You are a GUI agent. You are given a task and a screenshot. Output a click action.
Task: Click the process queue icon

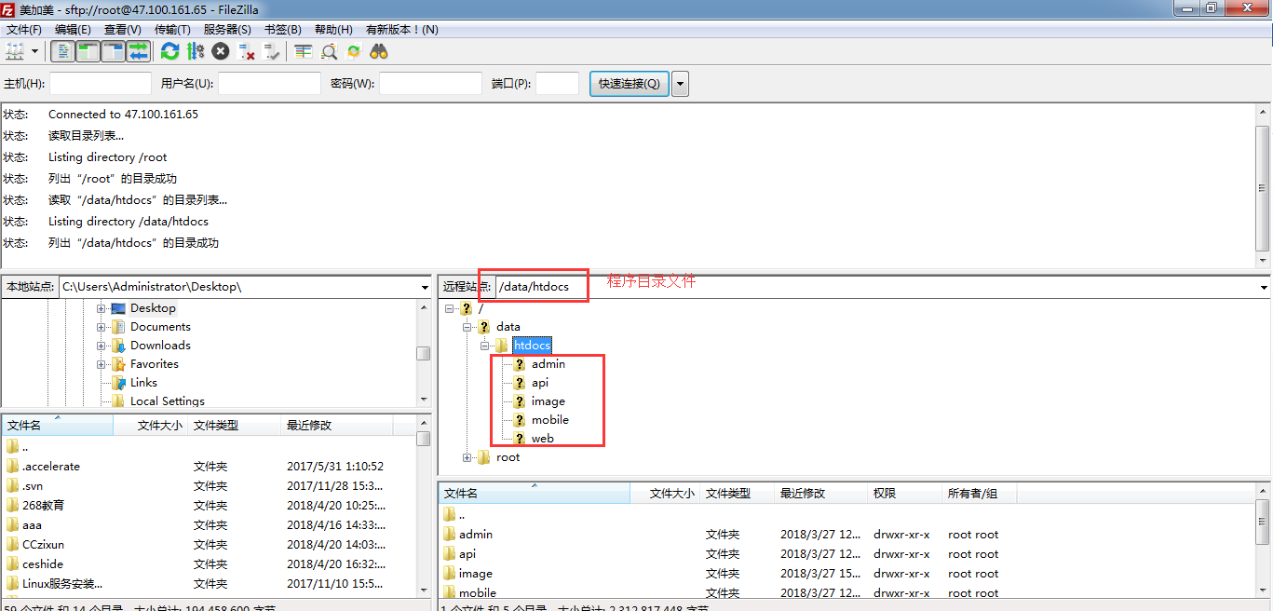coord(196,51)
